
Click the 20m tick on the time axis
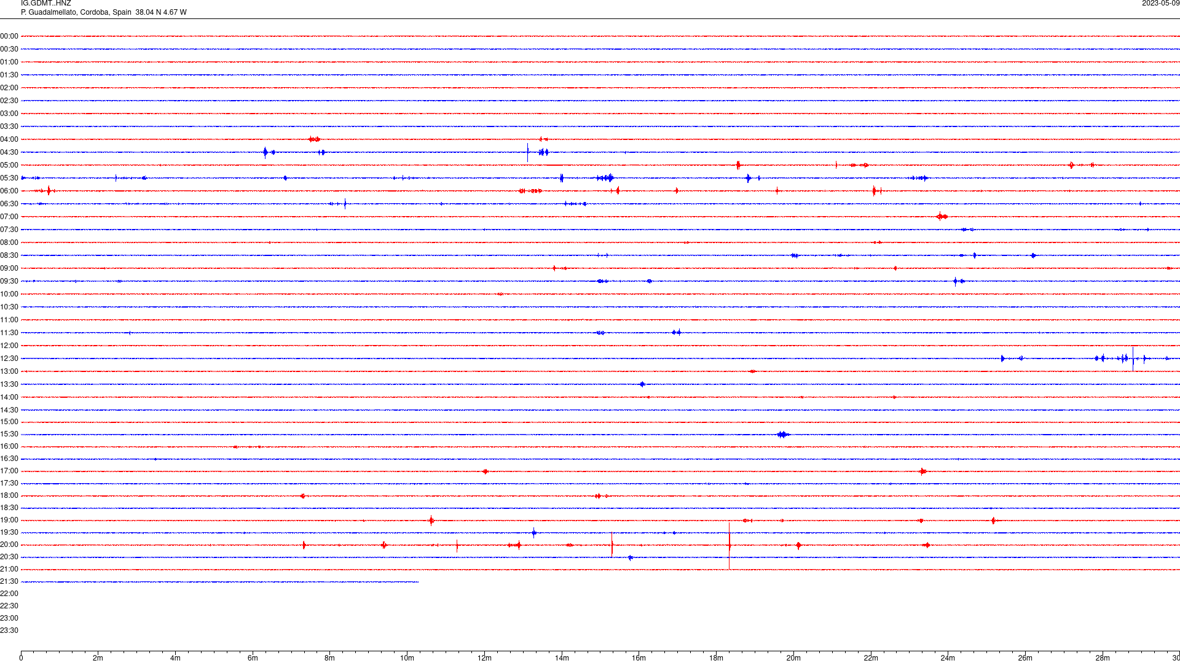[793, 658]
